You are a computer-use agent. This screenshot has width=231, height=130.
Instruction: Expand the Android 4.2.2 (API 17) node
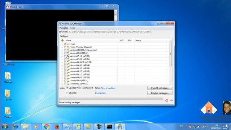[x=62, y=71]
